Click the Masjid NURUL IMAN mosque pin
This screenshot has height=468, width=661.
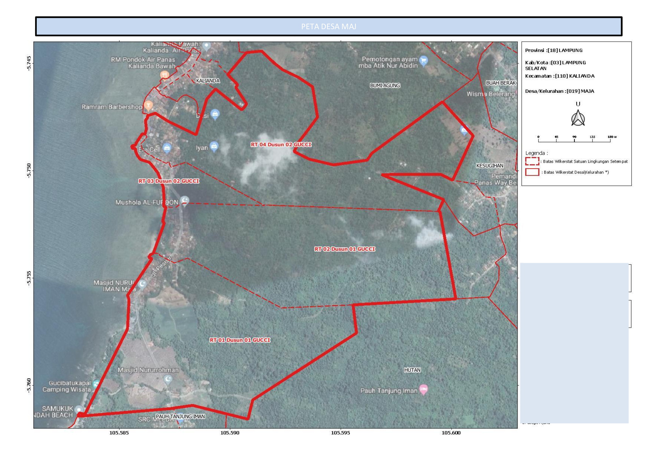[x=142, y=284]
